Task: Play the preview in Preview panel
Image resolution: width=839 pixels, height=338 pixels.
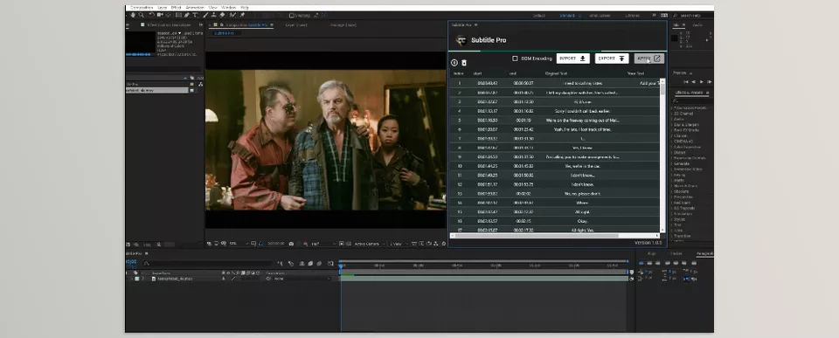Action: pos(702,82)
